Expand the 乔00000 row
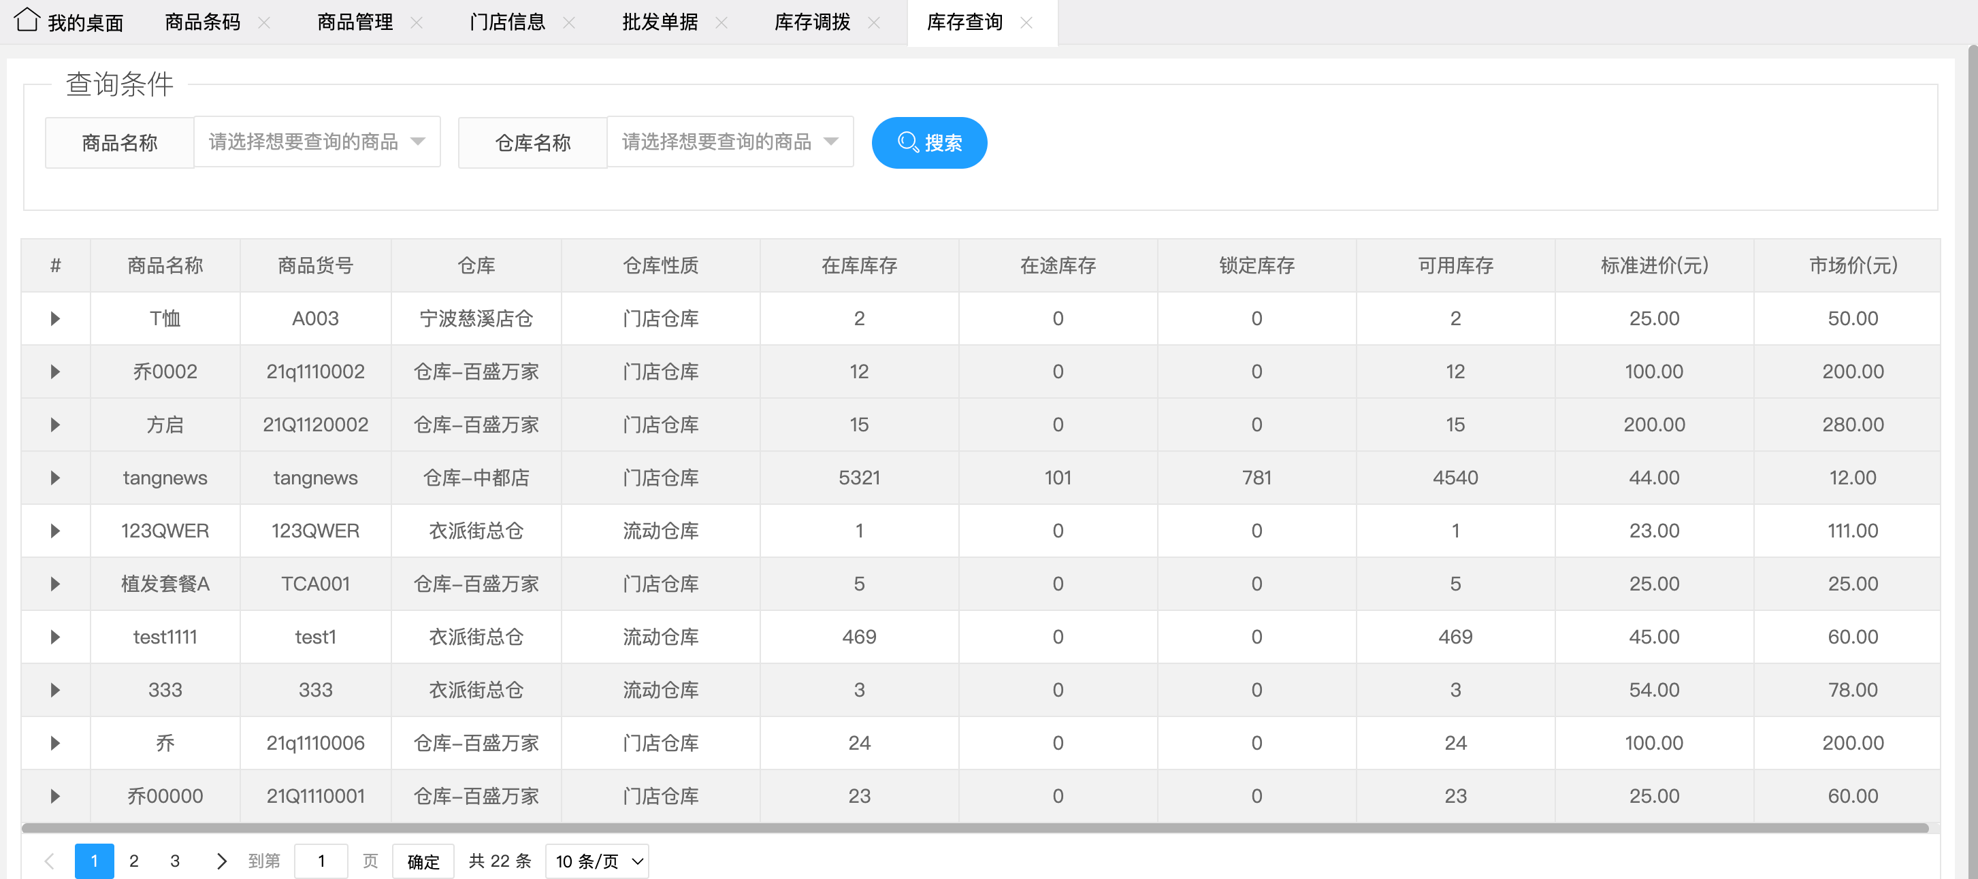 tap(55, 796)
